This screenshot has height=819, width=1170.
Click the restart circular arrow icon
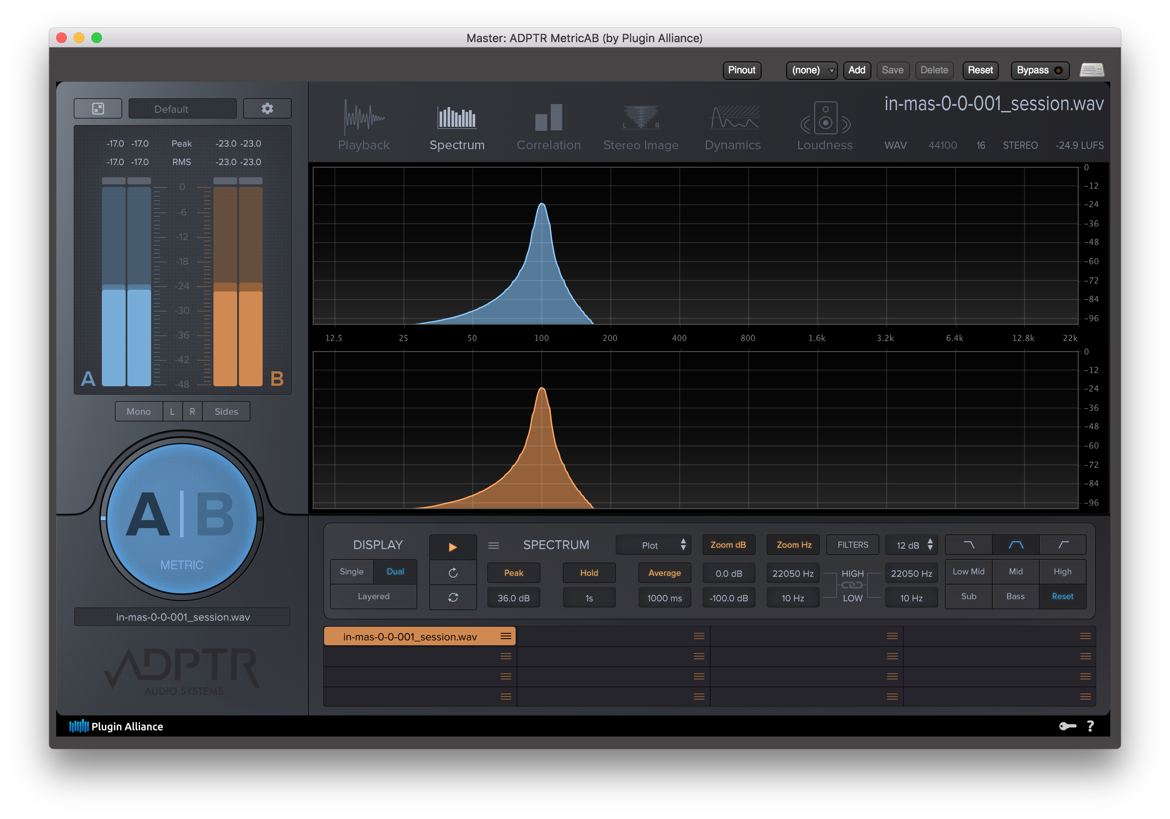pos(453,573)
